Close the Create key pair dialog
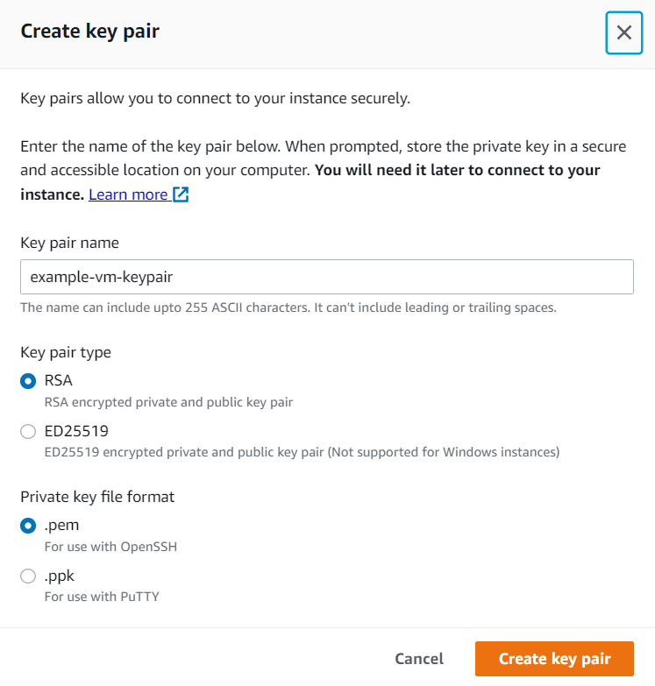 point(624,32)
